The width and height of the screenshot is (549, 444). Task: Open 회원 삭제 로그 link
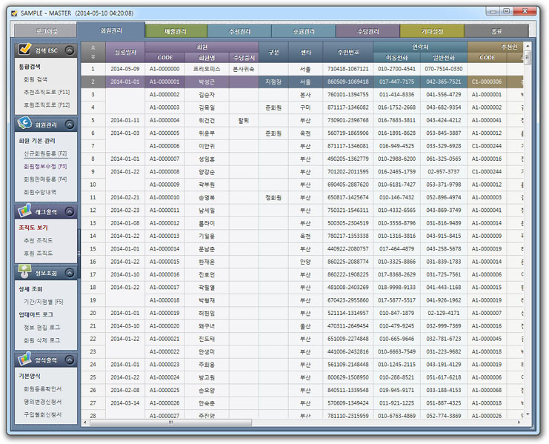41,340
